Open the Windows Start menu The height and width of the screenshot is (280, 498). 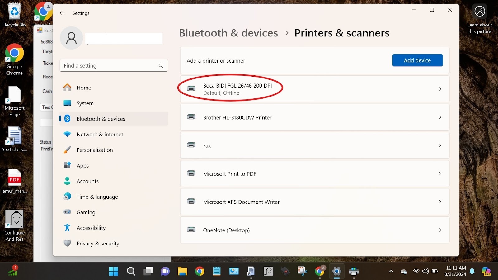pyautogui.click(x=114, y=271)
